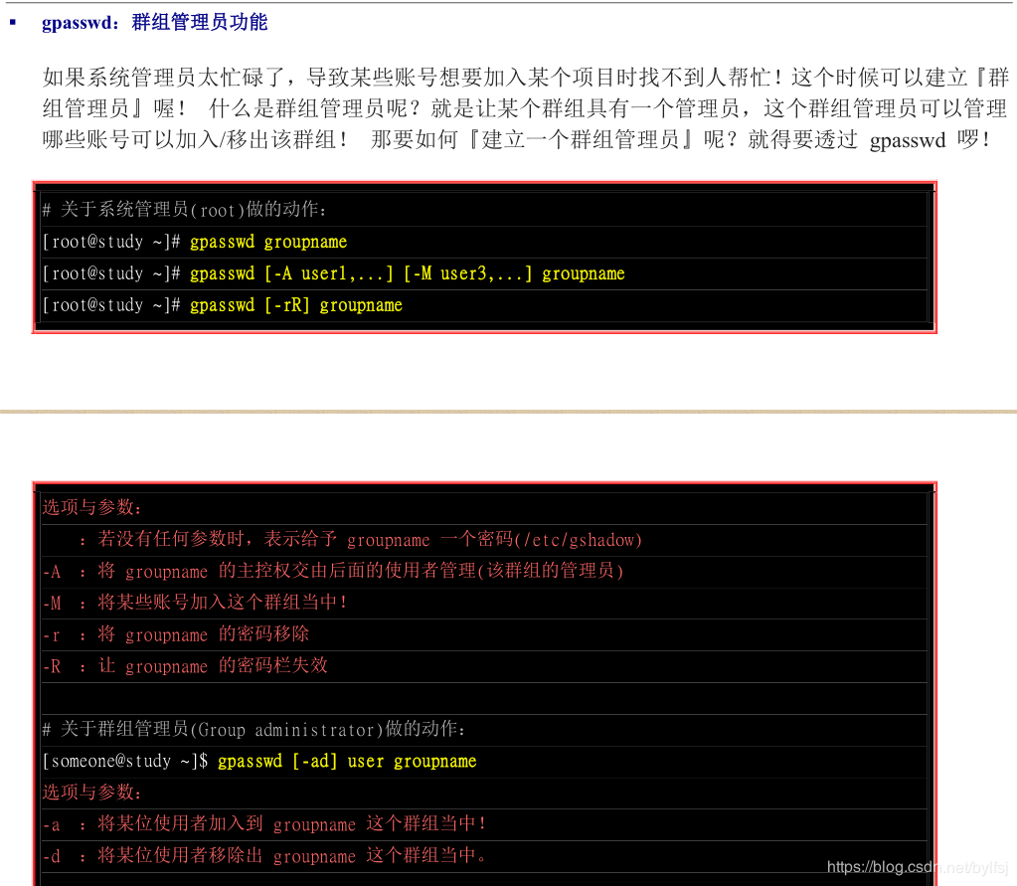Click the "-r" option line about 密码移除
The image size is (1017, 886).
point(176,634)
